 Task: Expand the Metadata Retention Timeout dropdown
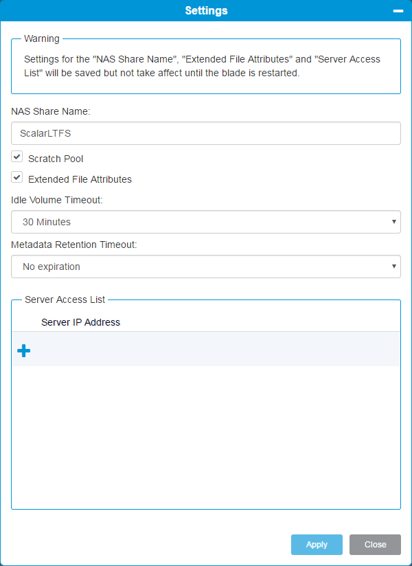[x=205, y=267]
